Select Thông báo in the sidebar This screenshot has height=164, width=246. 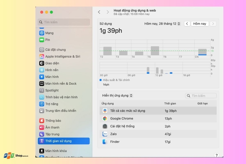(x=53, y=121)
